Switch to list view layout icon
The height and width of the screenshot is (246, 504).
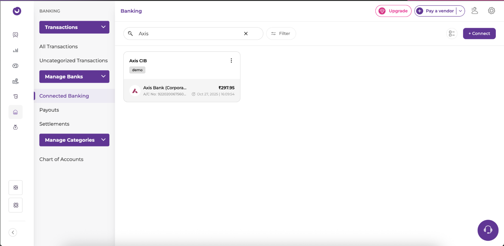click(452, 34)
